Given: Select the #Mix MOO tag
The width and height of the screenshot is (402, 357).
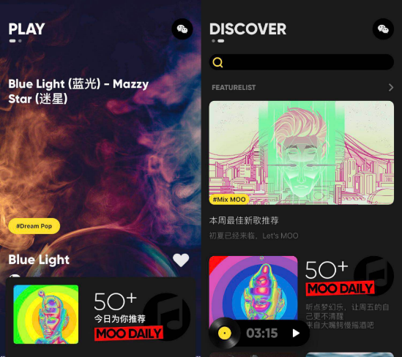Looking at the screenshot, I should (x=229, y=199).
